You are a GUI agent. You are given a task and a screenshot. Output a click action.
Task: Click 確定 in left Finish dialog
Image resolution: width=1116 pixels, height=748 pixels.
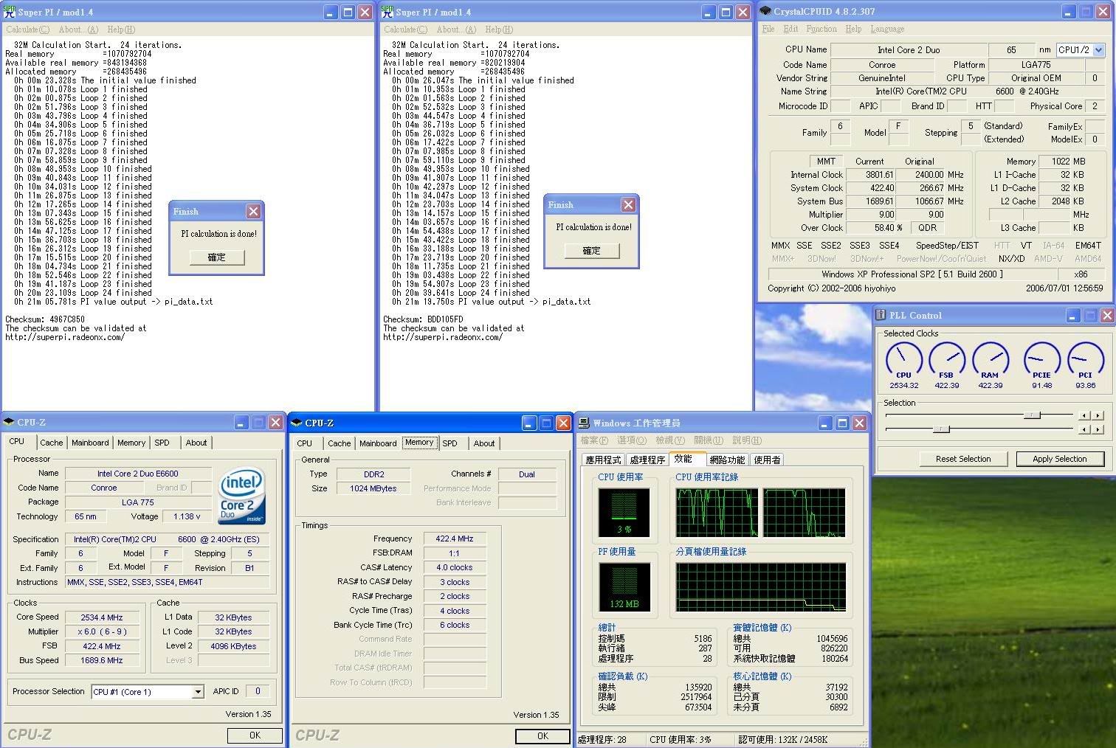[216, 257]
